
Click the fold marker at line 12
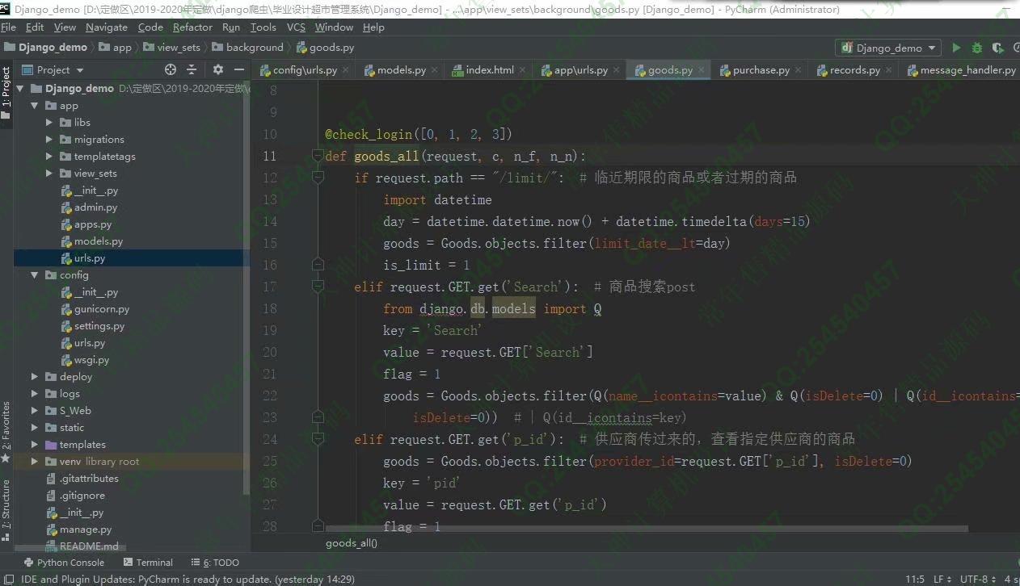pos(318,178)
